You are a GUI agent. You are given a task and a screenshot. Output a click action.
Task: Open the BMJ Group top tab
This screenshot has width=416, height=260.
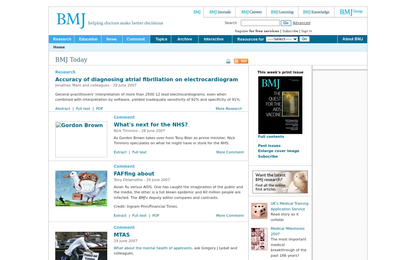click(351, 12)
